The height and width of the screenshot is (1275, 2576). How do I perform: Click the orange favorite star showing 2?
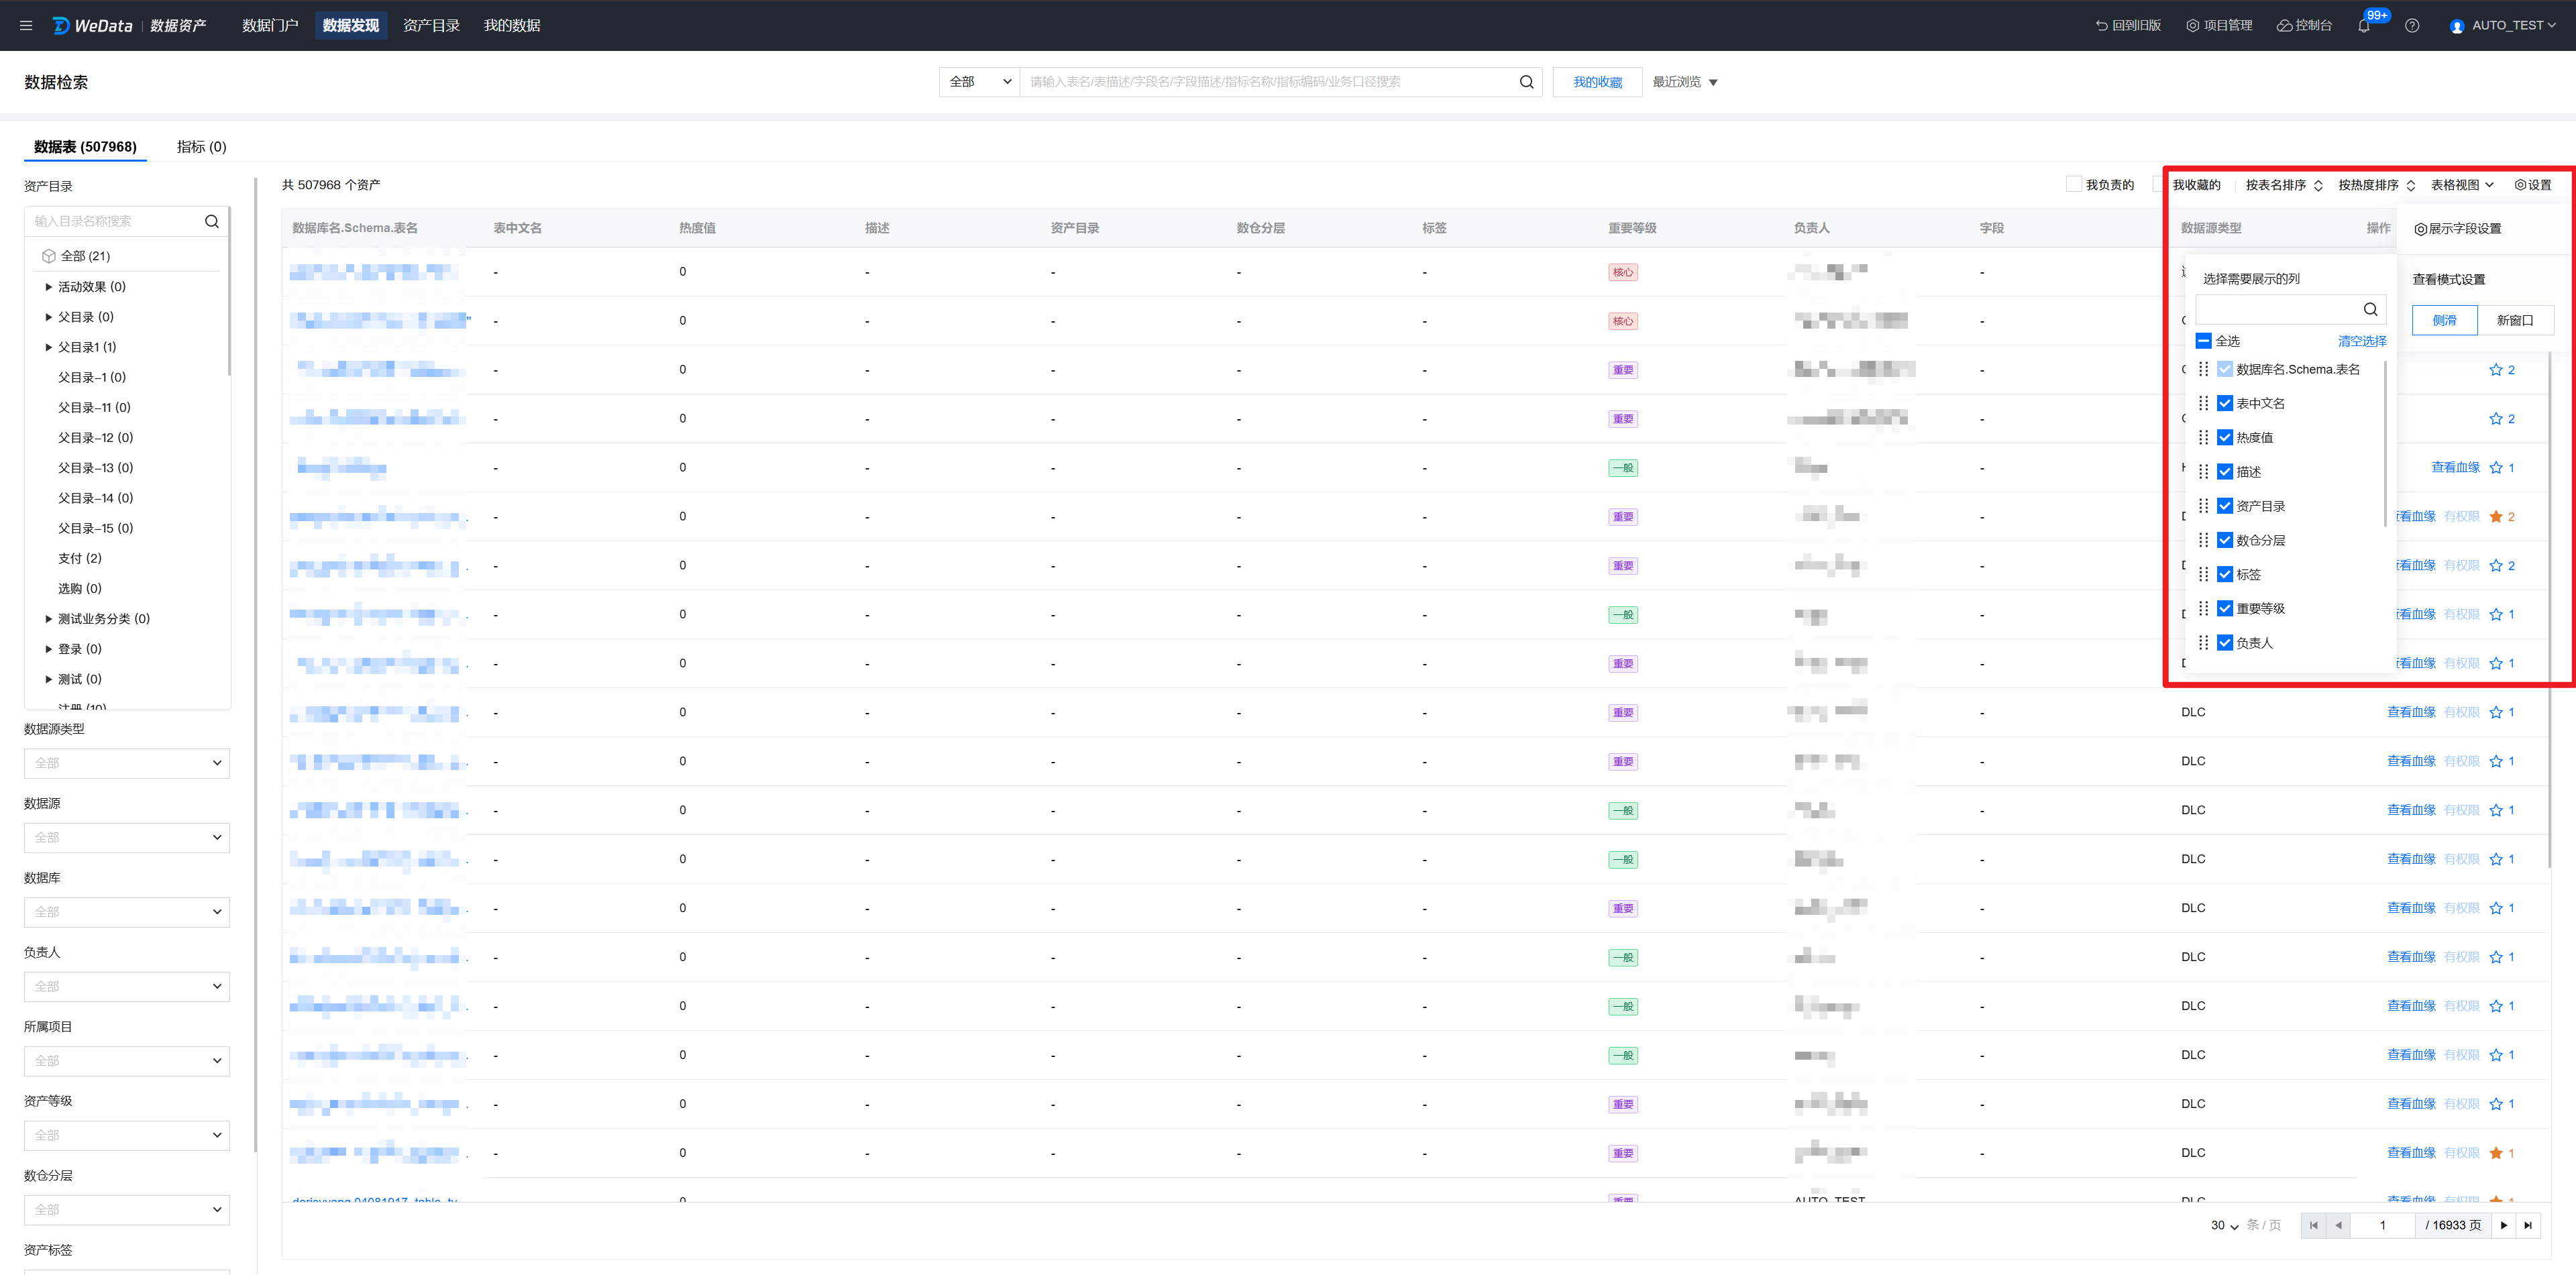[2496, 517]
